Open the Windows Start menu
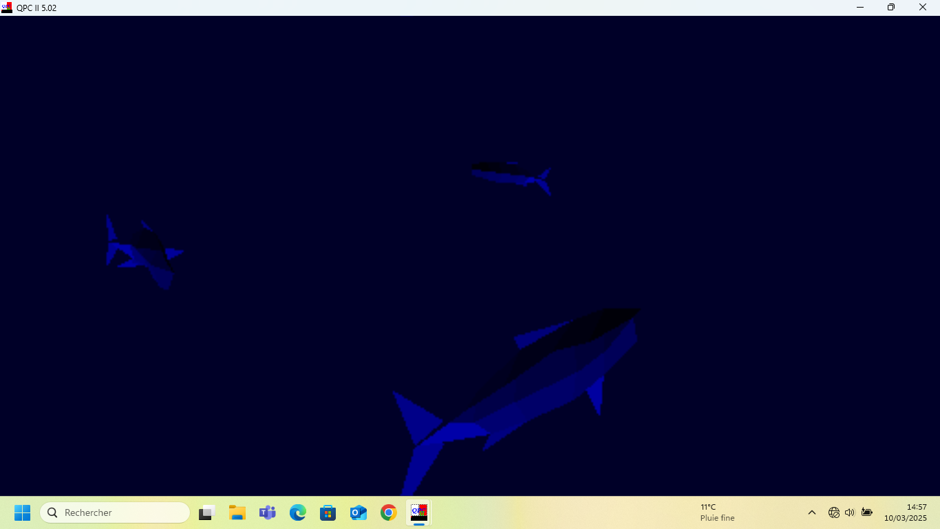The width and height of the screenshot is (940, 529). tap(23, 512)
